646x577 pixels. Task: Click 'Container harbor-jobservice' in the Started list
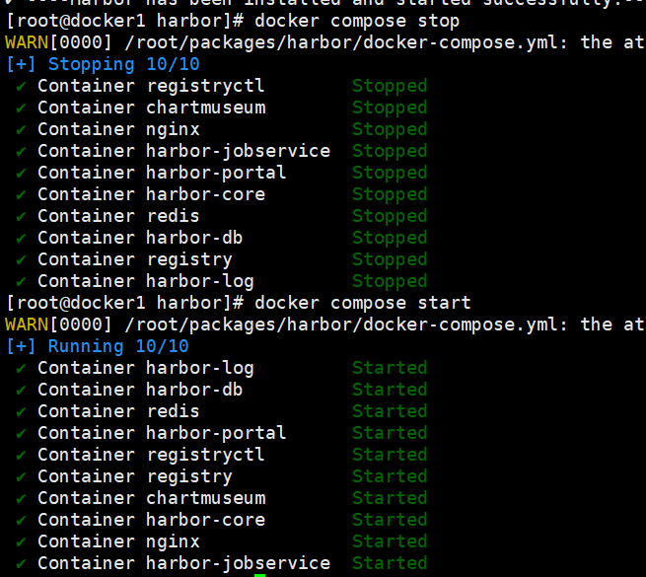(x=184, y=563)
